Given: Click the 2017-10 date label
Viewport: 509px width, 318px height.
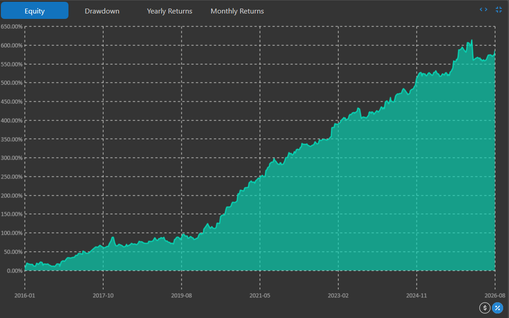Looking at the screenshot, I should click(103, 296).
